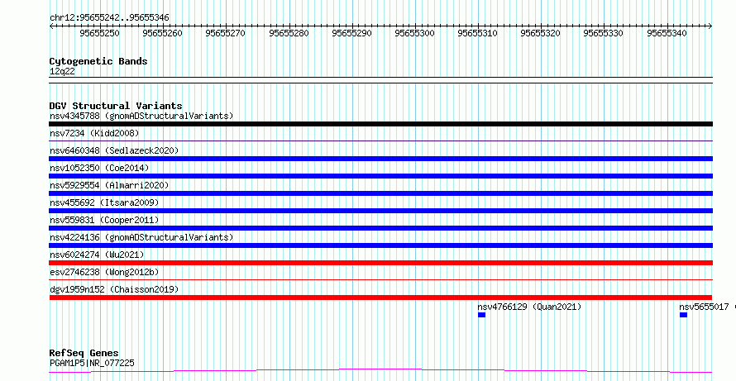This screenshot has width=736, height=381.
Task: Click ruler position 95655260
Action: (x=162, y=33)
